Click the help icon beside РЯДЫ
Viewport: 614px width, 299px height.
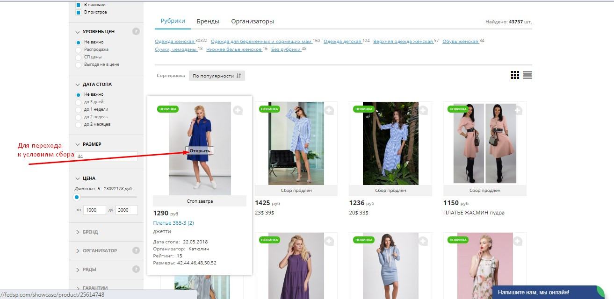coord(136,269)
